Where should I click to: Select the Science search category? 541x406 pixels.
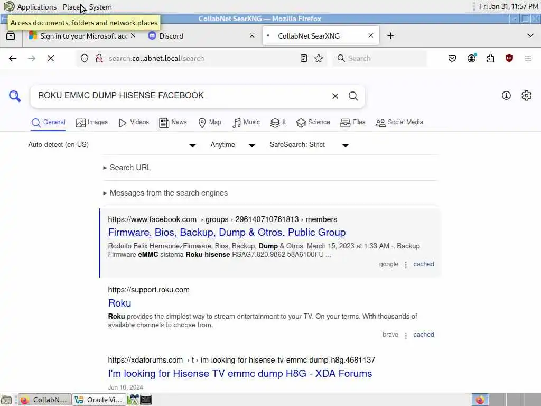(x=313, y=123)
